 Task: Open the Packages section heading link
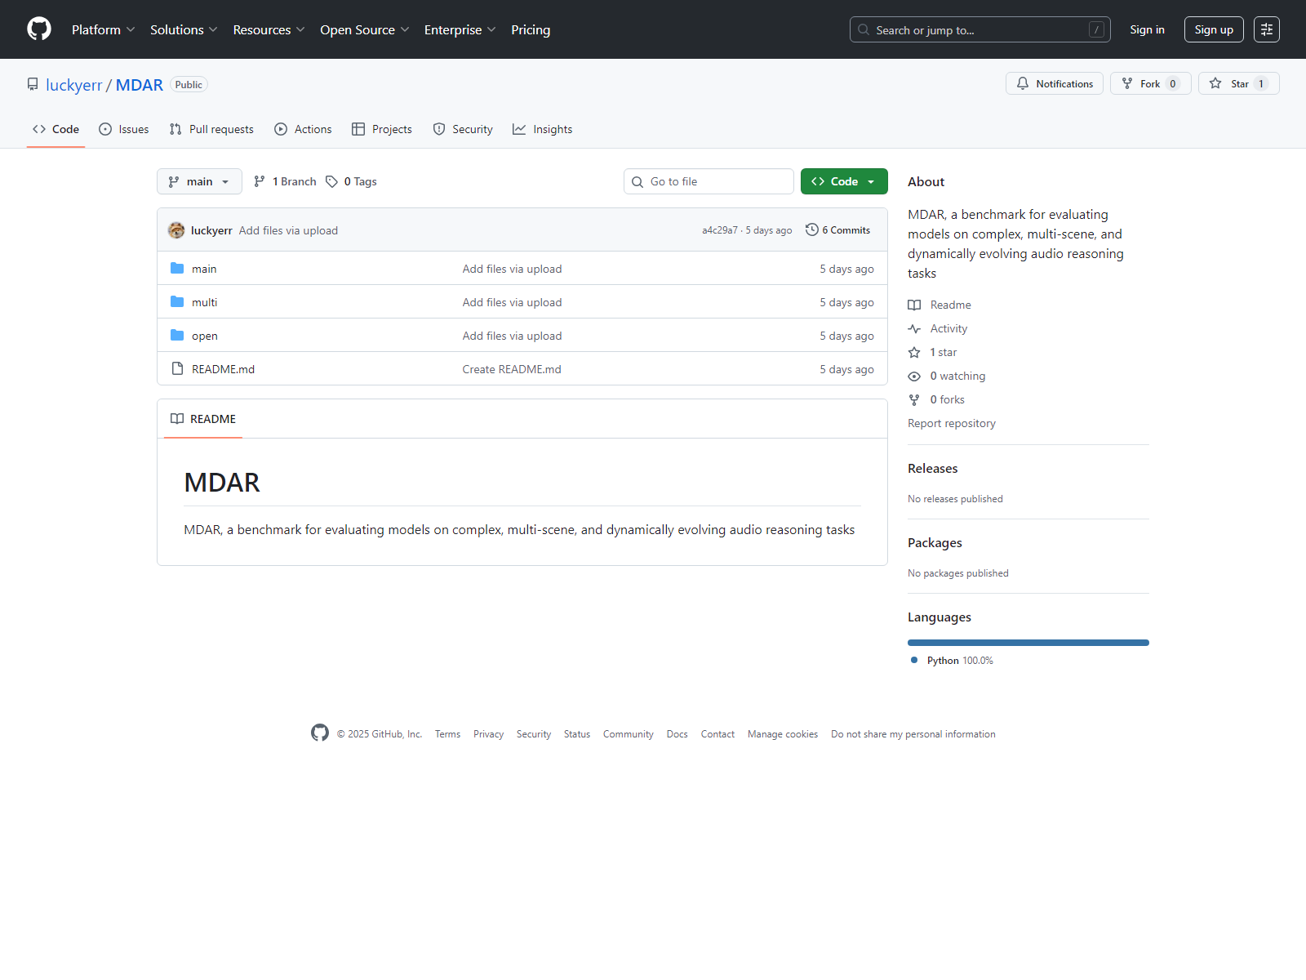(935, 543)
